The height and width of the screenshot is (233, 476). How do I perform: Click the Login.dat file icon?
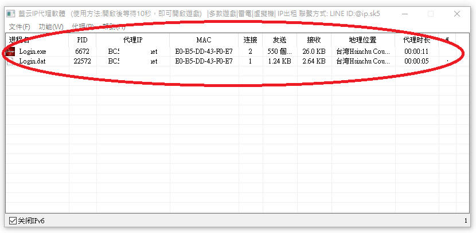click(10, 62)
